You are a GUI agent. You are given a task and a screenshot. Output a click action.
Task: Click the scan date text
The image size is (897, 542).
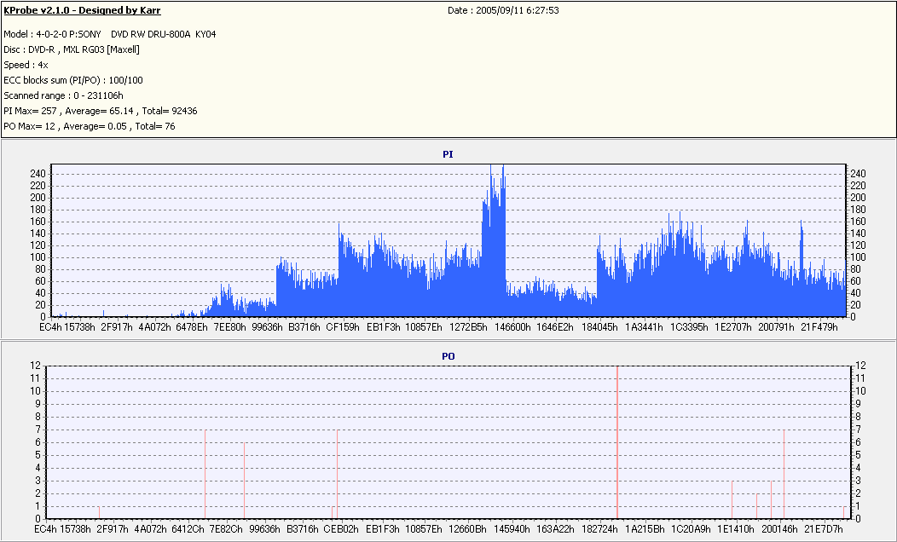pyautogui.click(x=503, y=10)
